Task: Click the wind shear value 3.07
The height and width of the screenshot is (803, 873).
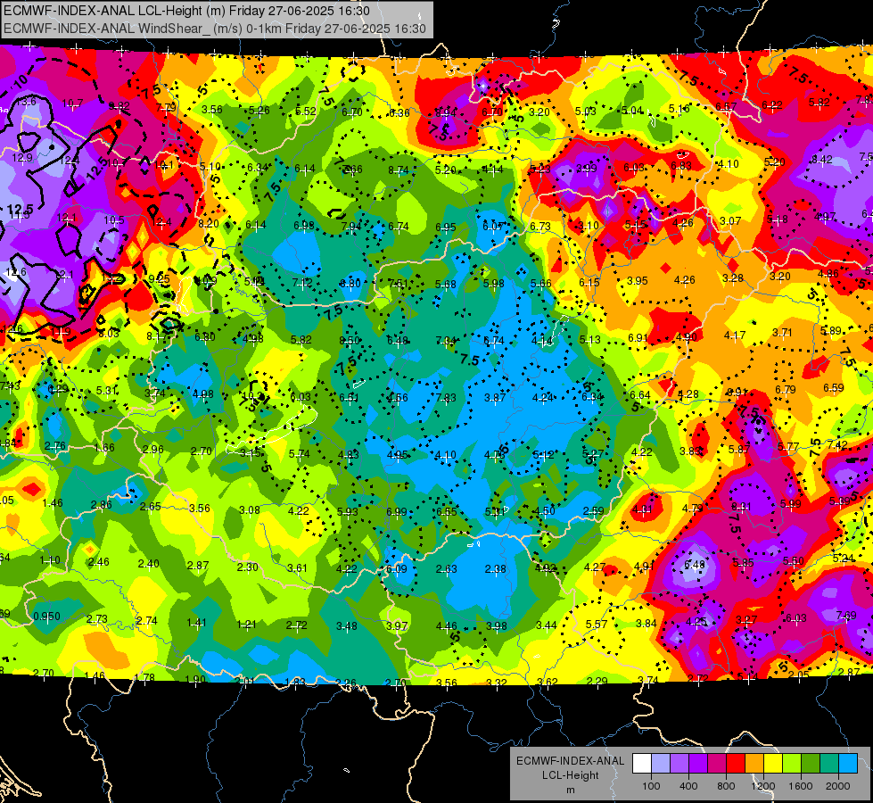Action: click(730, 221)
